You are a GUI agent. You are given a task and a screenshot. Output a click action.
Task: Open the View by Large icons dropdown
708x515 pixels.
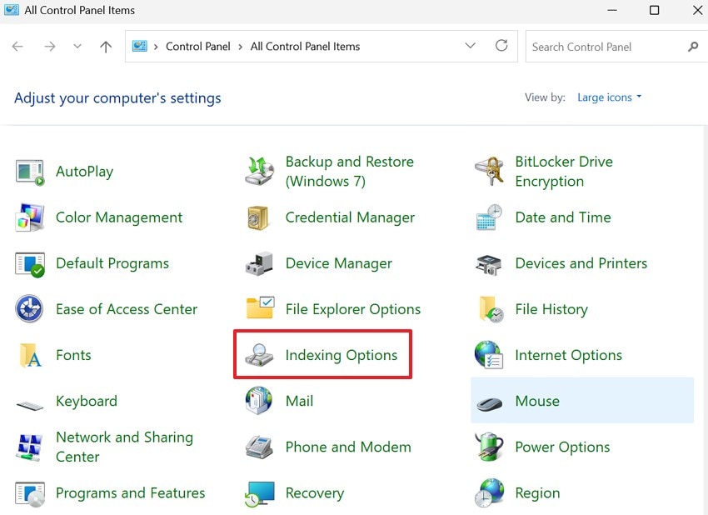609,97
